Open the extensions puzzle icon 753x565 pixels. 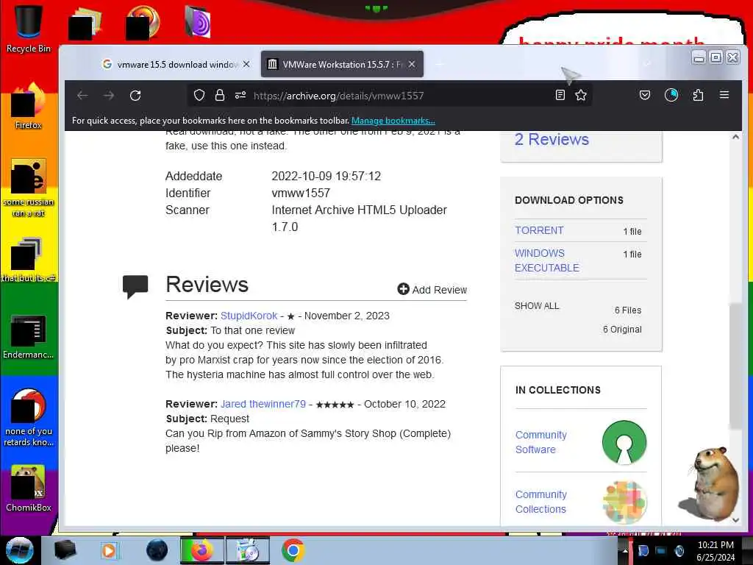(x=699, y=95)
